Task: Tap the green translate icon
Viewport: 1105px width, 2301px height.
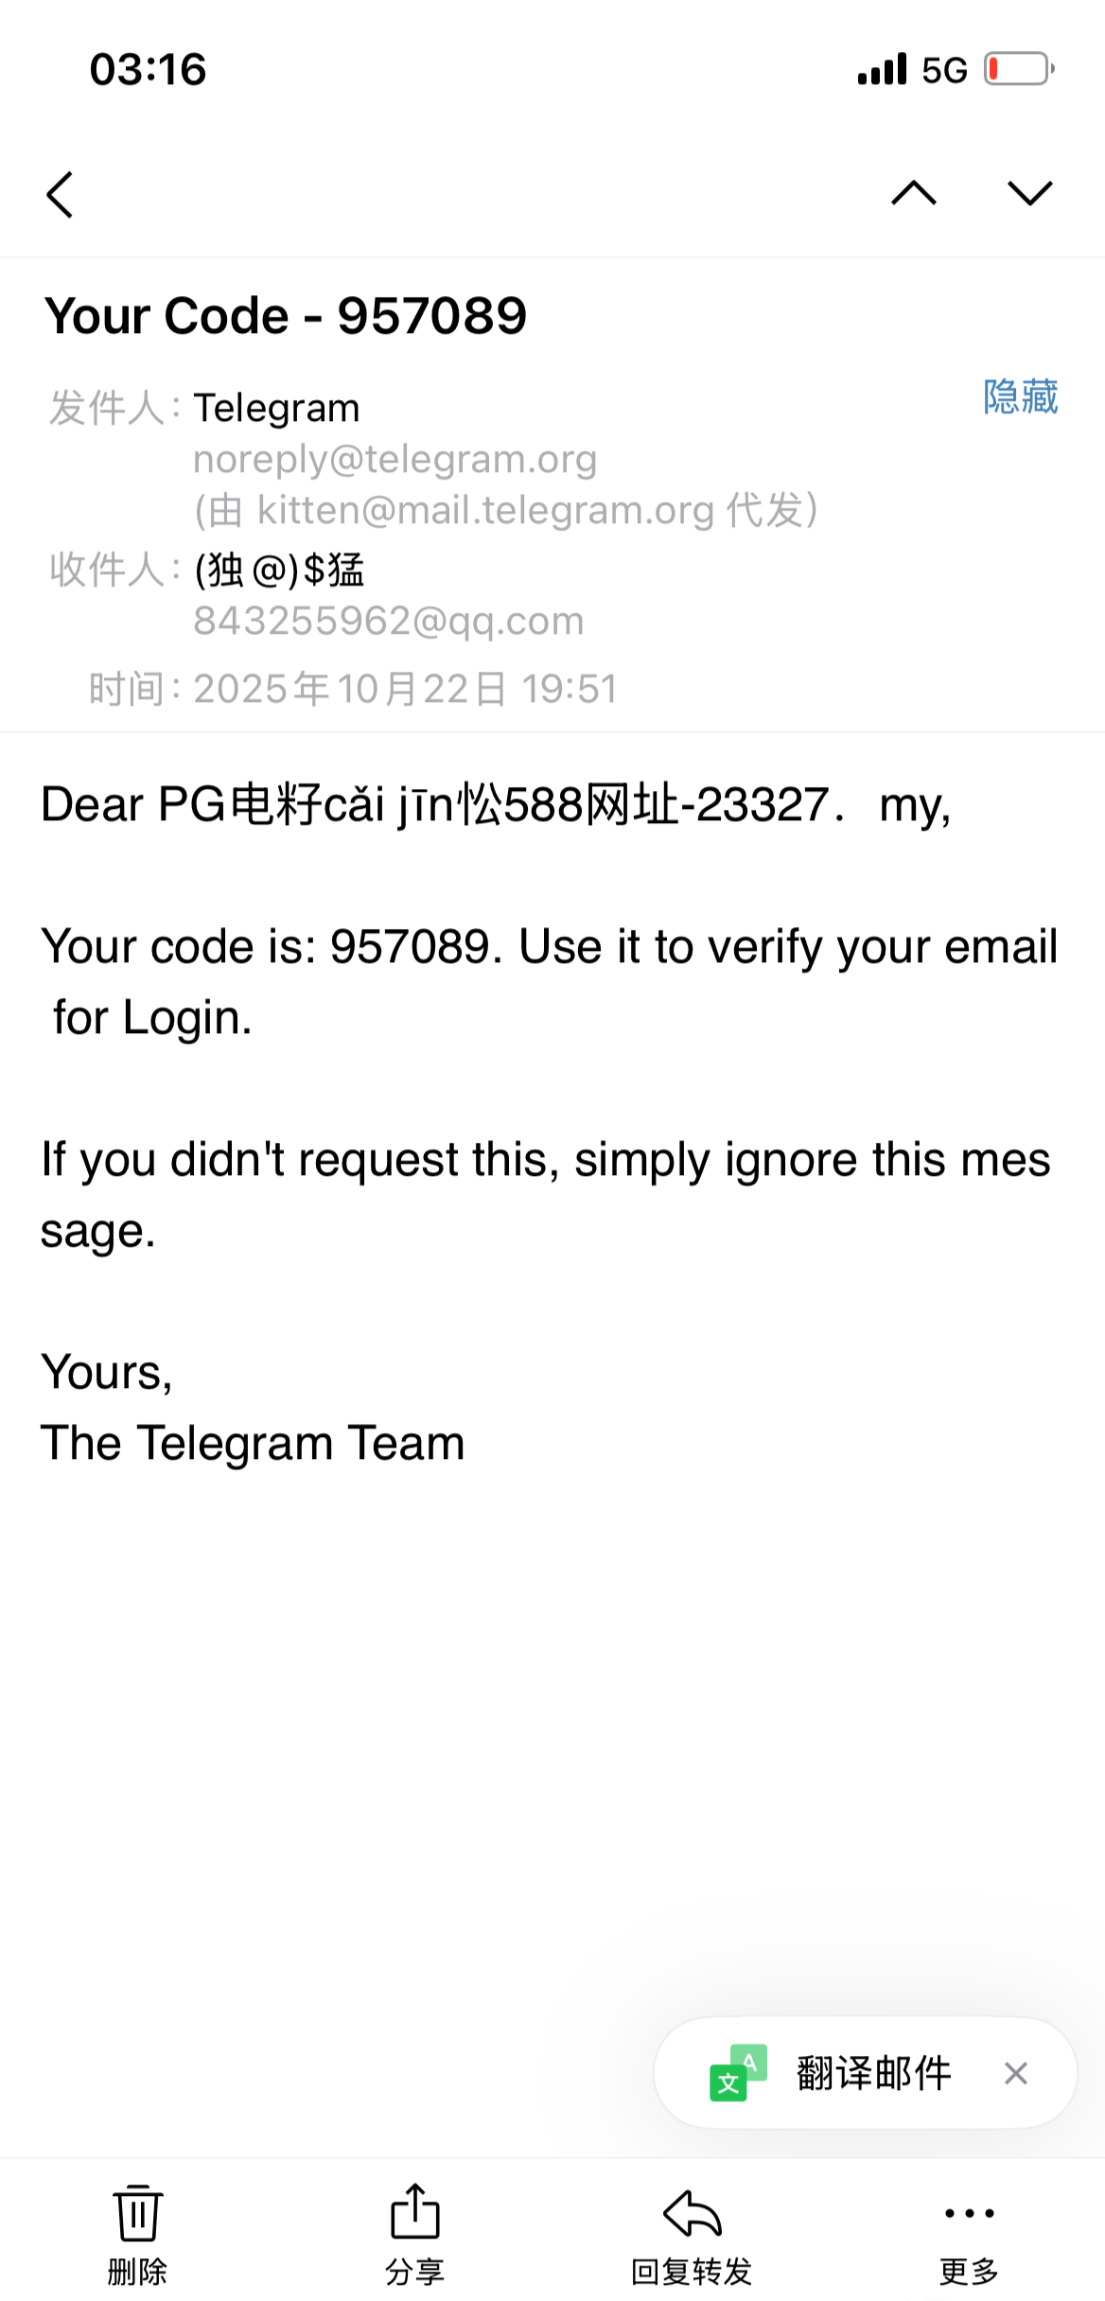Action: 738,2073
